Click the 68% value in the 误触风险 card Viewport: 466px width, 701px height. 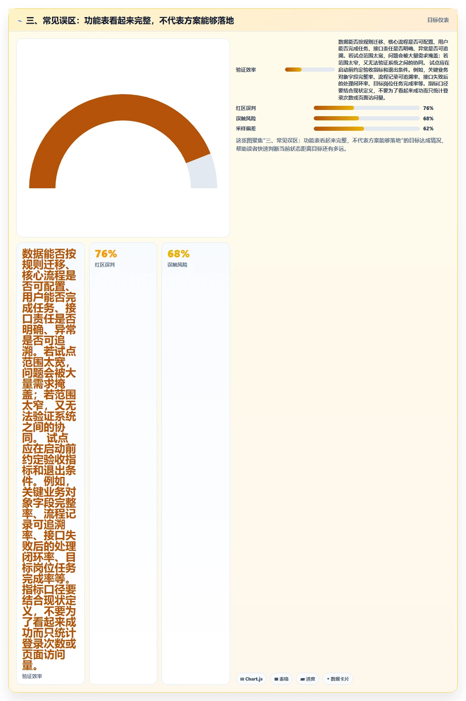click(x=178, y=254)
